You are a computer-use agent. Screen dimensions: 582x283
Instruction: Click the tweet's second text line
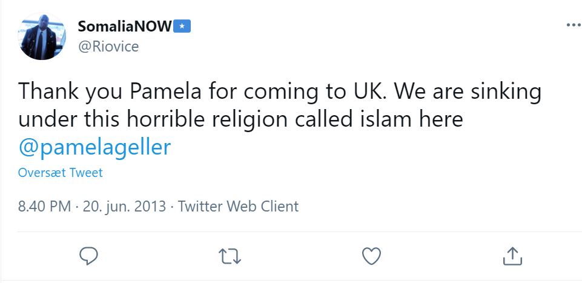(x=240, y=119)
